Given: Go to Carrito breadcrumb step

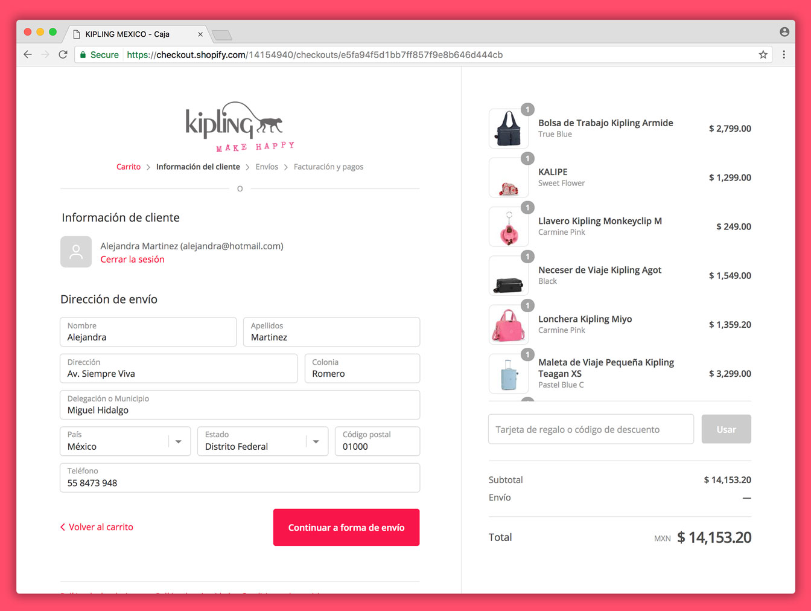Looking at the screenshot, I should (x=129, y=167).
